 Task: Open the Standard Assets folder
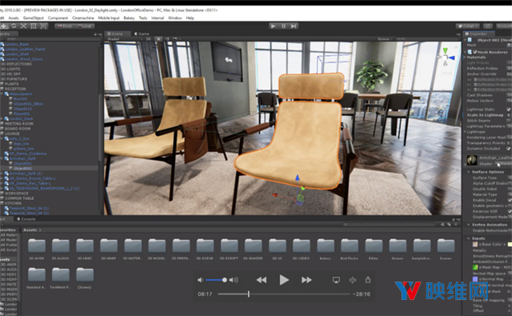tap(36, 278)
